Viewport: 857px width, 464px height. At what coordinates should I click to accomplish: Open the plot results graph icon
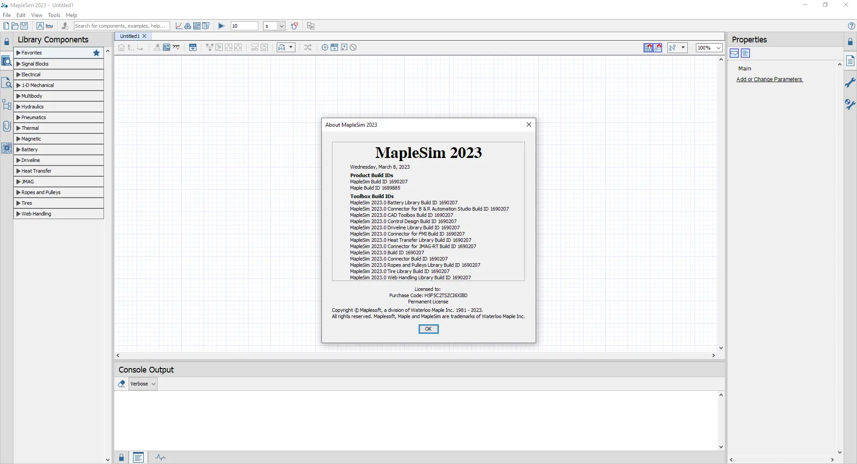click(179, 26)
